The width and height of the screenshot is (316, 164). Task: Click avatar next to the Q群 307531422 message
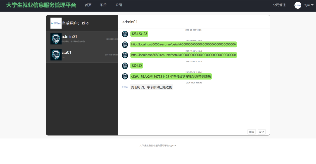click(x=125, y=76)
